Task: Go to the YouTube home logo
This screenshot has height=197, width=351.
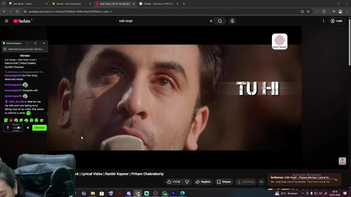Action: point(22,21)
